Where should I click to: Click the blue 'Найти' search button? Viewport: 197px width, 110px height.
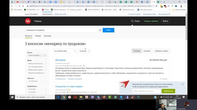point(108,30)
